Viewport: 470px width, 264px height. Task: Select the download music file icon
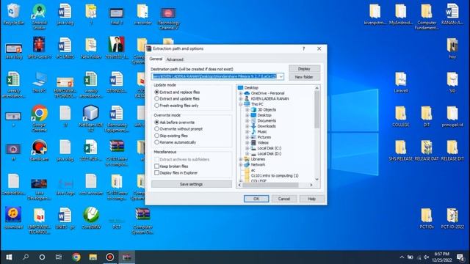[13, 219]
